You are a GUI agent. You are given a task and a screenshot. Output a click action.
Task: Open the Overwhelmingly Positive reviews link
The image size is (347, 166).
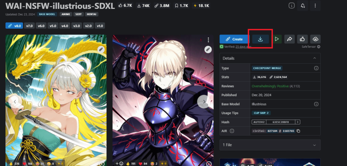(270, 86)
